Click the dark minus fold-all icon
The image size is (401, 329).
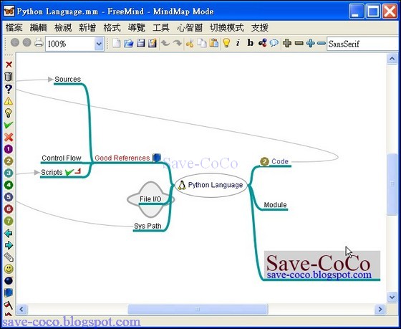click(x=299, y=43)
